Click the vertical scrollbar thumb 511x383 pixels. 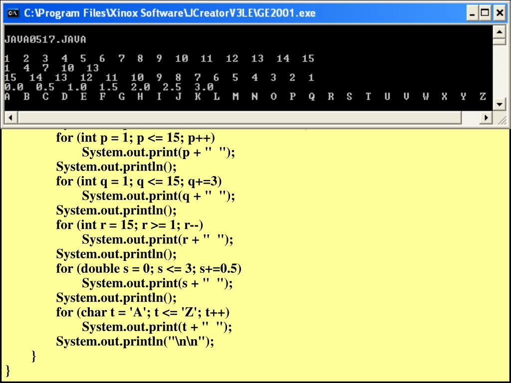(x=499, y=41)
